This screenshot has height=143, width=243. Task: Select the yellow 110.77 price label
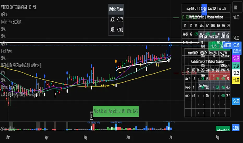point(236,80)
